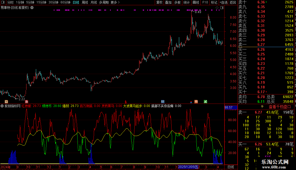The image size is (296, 170).
Task: Open dropdown next to 易事特 chart title
Action: click(32, 8)
